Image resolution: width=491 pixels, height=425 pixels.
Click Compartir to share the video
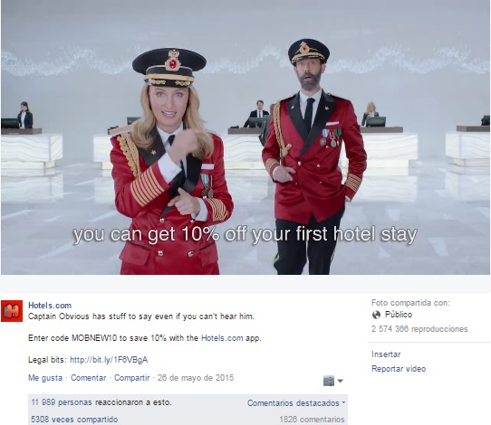[x=132, y=378]
